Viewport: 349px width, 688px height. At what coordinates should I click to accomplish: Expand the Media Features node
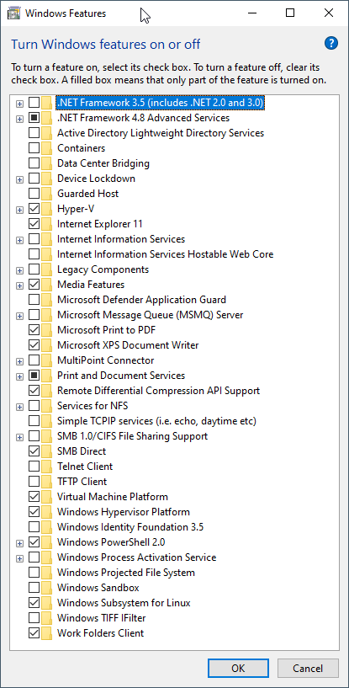(19, 285)
